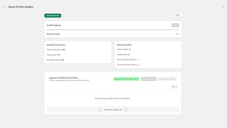Click Suppressed: 0 text
The image size is (227, 128).
point(123,54)
